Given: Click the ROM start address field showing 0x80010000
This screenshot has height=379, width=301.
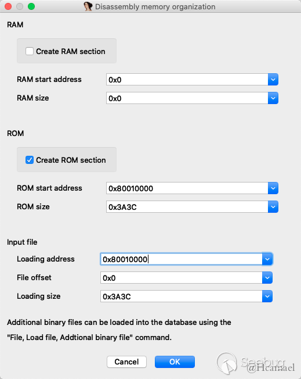Looking at the screenshot, I should coord(187,188).
